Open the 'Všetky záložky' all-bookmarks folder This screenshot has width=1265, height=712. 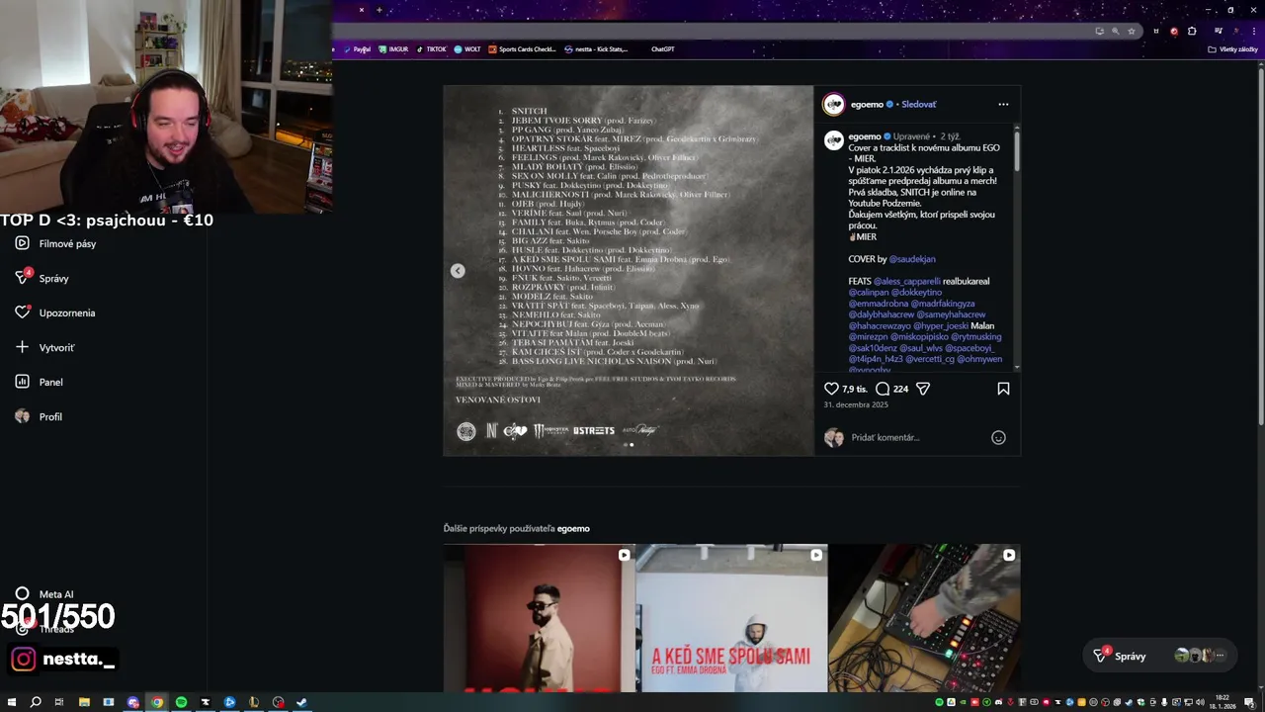tap(1233, 48)
